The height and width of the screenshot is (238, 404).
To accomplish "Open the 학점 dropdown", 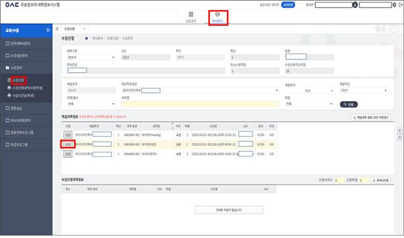I will pos(309,104).
